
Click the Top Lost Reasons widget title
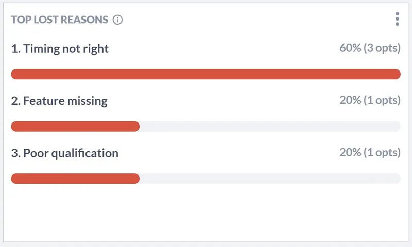coord(60,20)
